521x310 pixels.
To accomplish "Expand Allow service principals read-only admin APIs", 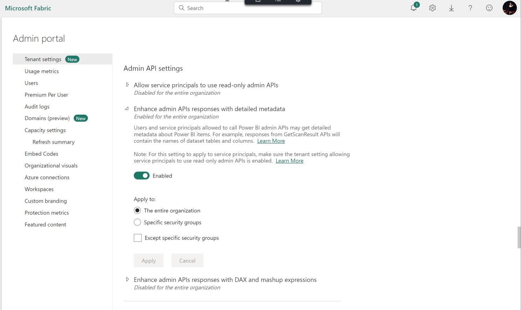I will point(127,85).
